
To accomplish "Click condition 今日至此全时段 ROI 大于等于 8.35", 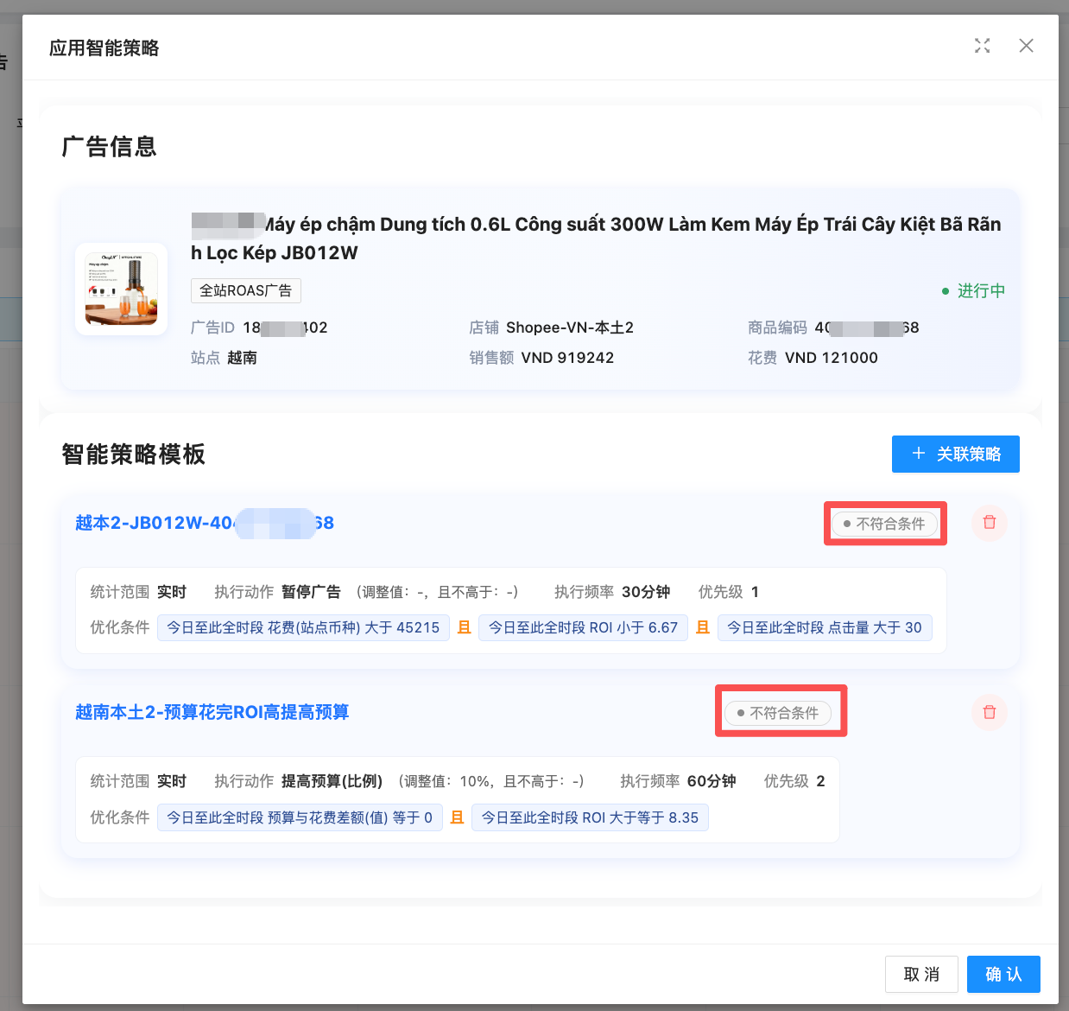I will click(x=590, y=817).
